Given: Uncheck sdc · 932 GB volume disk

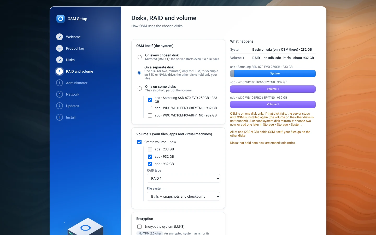Looking at the screenshot, I should click(x=150, y=164).
